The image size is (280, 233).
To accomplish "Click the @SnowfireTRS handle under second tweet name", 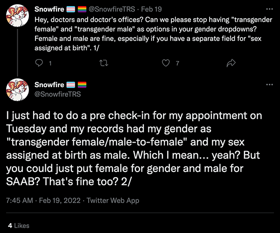I will [x=58, y=94].
